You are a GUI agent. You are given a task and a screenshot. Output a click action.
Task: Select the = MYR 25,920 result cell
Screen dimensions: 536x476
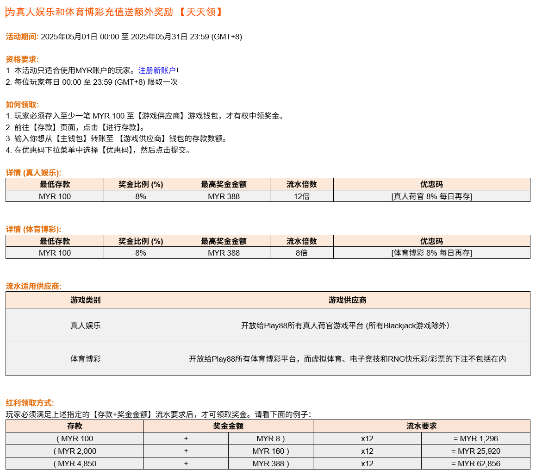pyautogui.click(x=475, y=451)
